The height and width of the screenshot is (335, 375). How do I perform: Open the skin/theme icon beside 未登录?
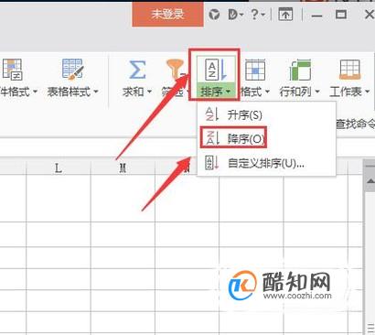(214, 15)
